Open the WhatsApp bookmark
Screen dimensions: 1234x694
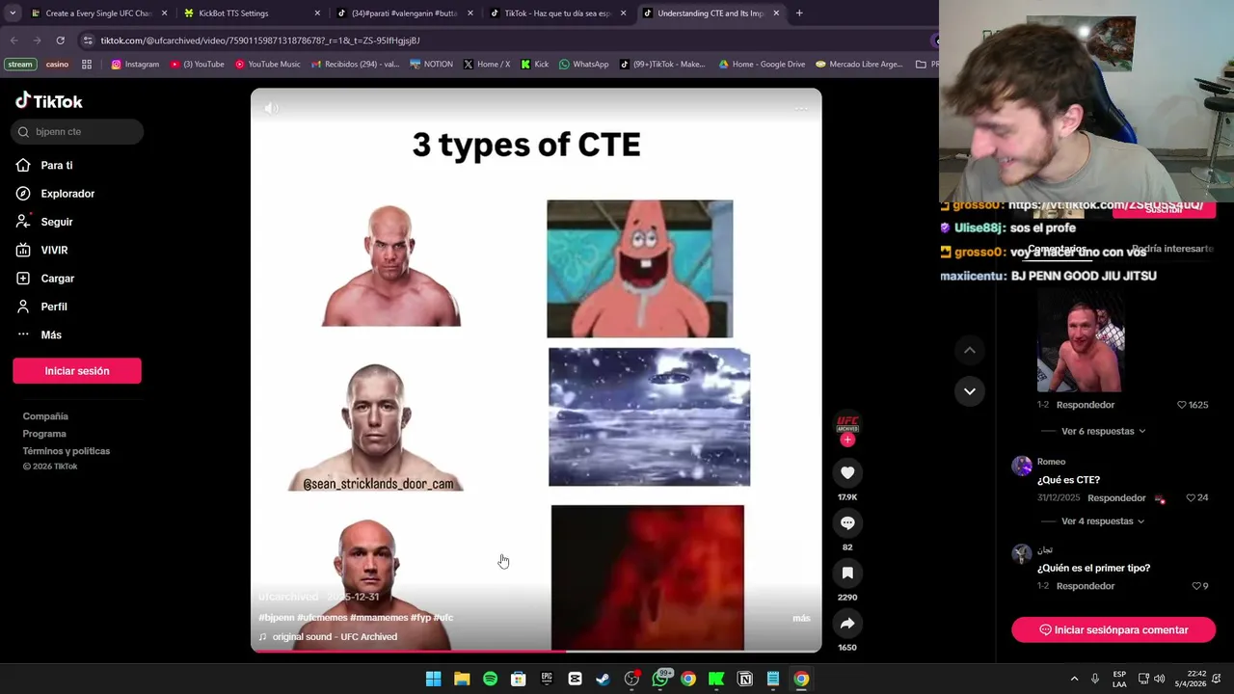point(584,65)
